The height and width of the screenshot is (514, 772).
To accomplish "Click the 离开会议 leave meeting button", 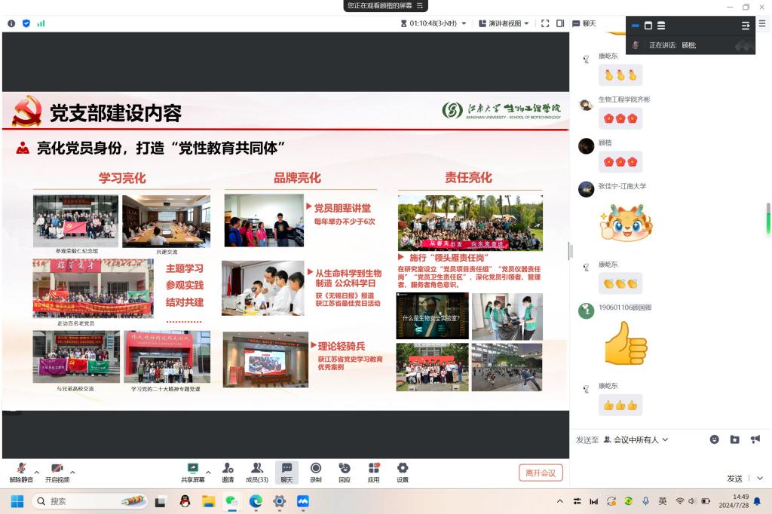I will tap(541, 473).
